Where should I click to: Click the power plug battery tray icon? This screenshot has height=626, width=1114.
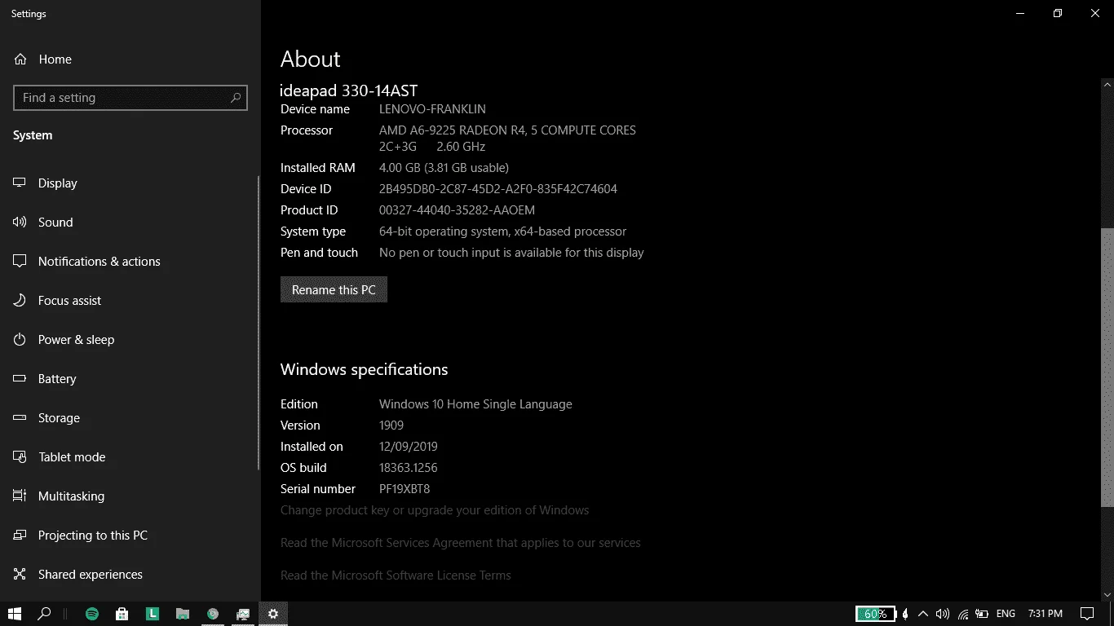(x=983, y=614)
